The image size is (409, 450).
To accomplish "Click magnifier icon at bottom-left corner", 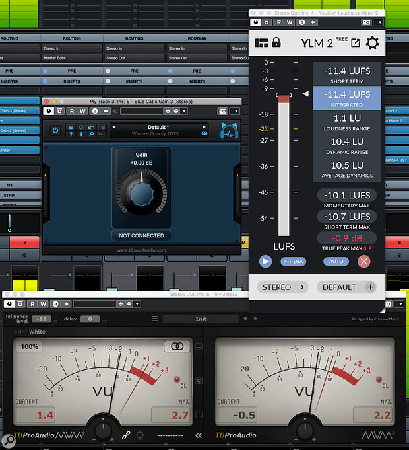I will [9, 441].
